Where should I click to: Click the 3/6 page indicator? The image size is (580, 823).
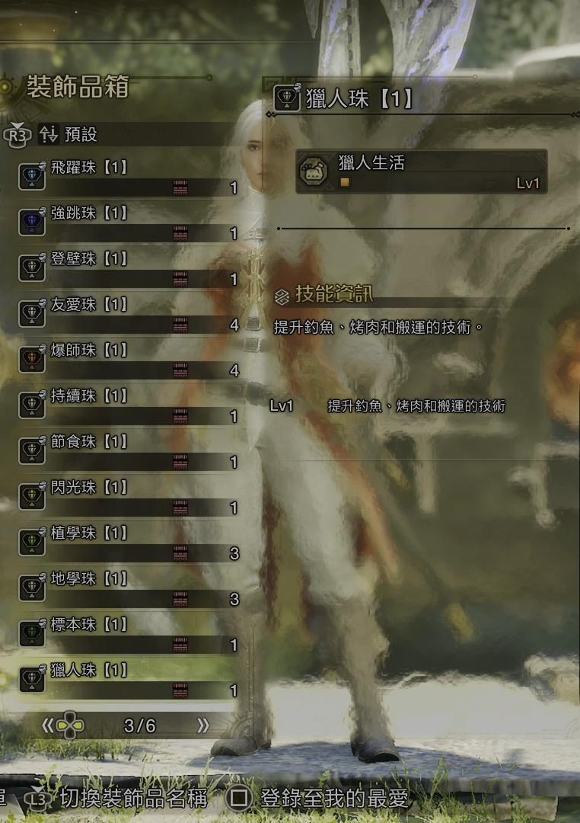coord(139,726)
